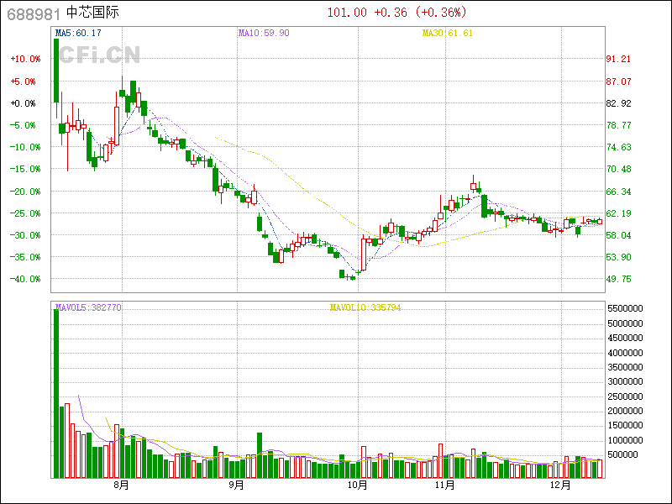
Task: Click the MAVOL10:335794 volume legend
Action: 365,307
